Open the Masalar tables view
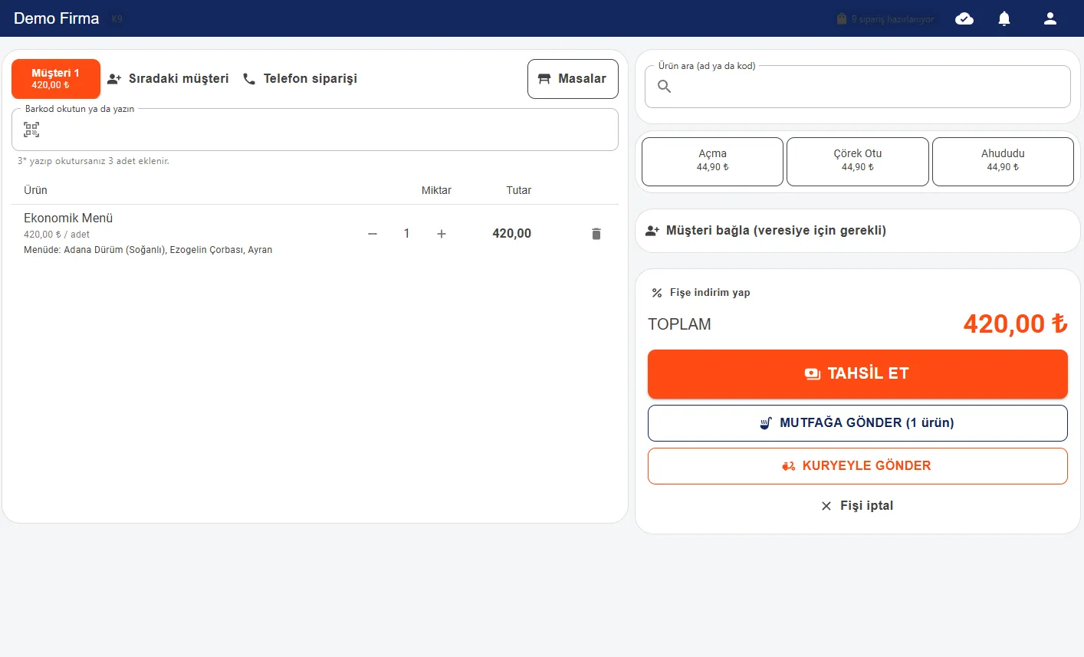 pos(573,79)
